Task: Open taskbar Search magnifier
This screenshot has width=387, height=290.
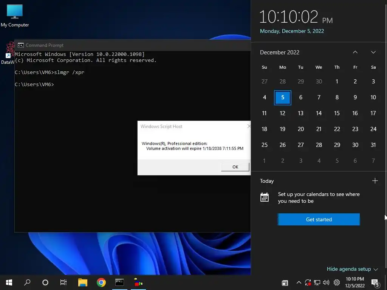Action: [27, 282]
